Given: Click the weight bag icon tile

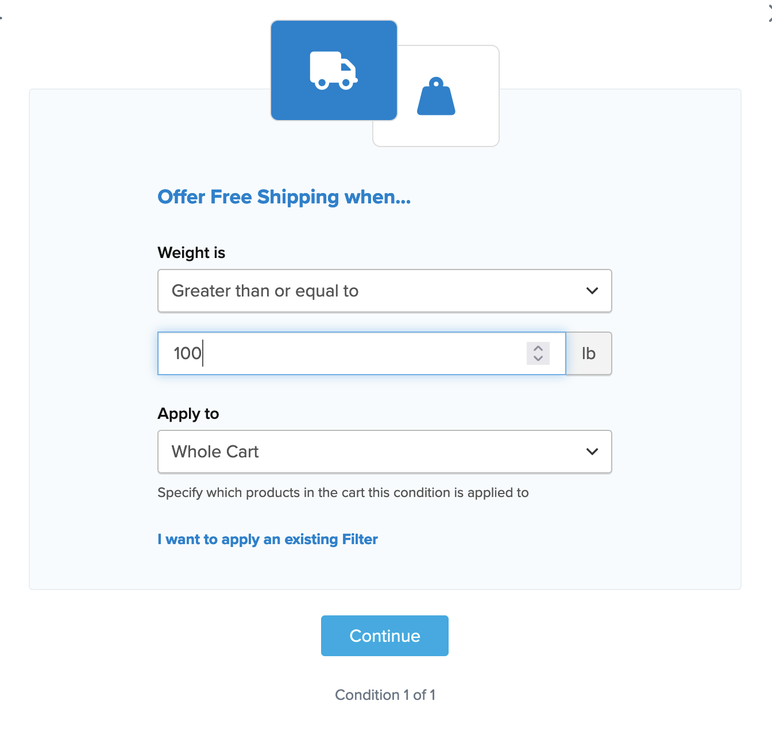Looking at the screenshot, I should pos(436,97).
